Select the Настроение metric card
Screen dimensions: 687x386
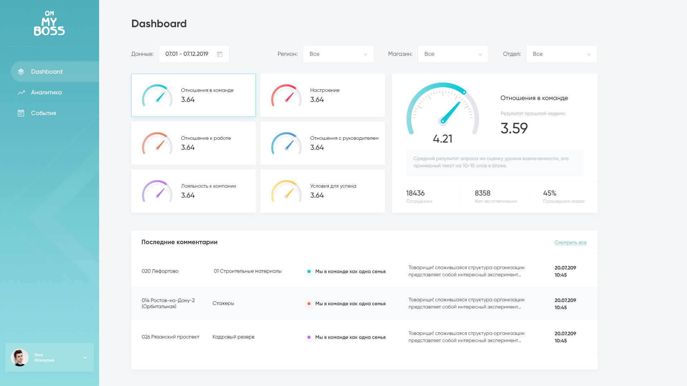point(323,95)
